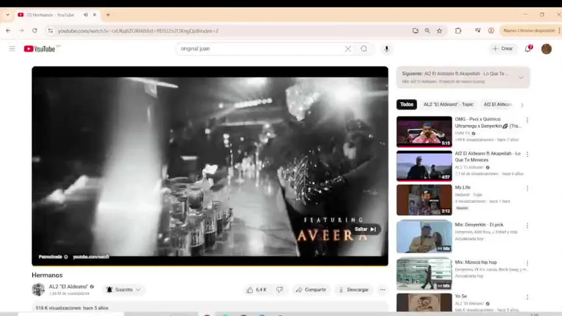Show more filter chips with right arrow
The height and width of the screenshot is (316, 562).
coord(522,105)
